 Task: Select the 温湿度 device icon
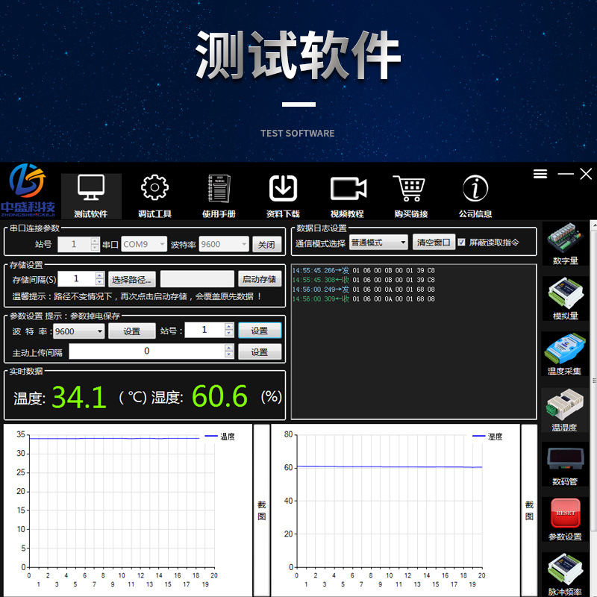tap(566, 410)
